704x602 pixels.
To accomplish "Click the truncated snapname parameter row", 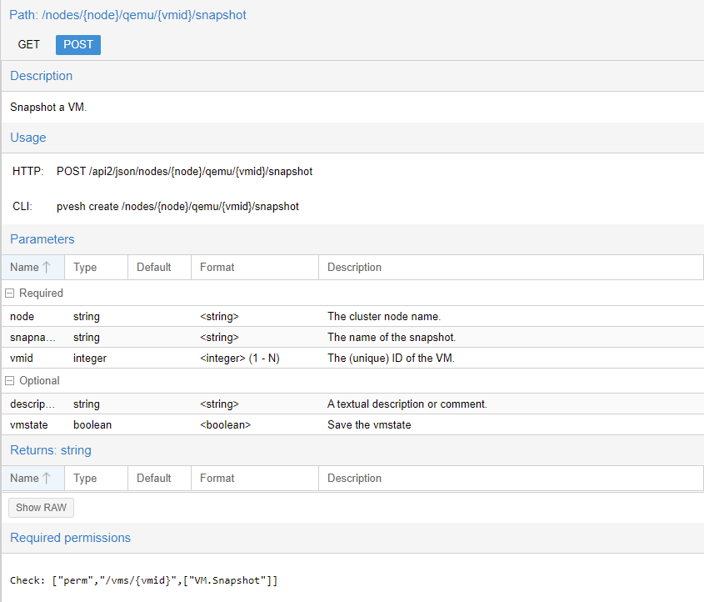I will coord(33,338).
